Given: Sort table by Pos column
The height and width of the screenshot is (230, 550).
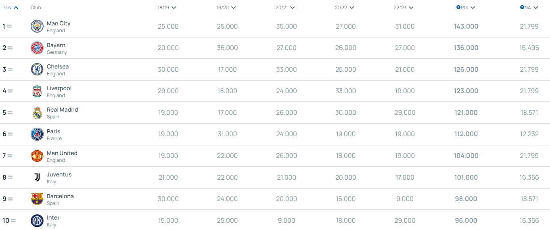Looking at the screenshot, I should coord(10,8).
